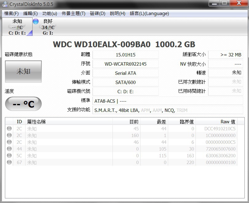The width and height of the screenshot is (249, 203).
Task: Open the 說明(H) help menu
Action: click(x=118, y=13)
